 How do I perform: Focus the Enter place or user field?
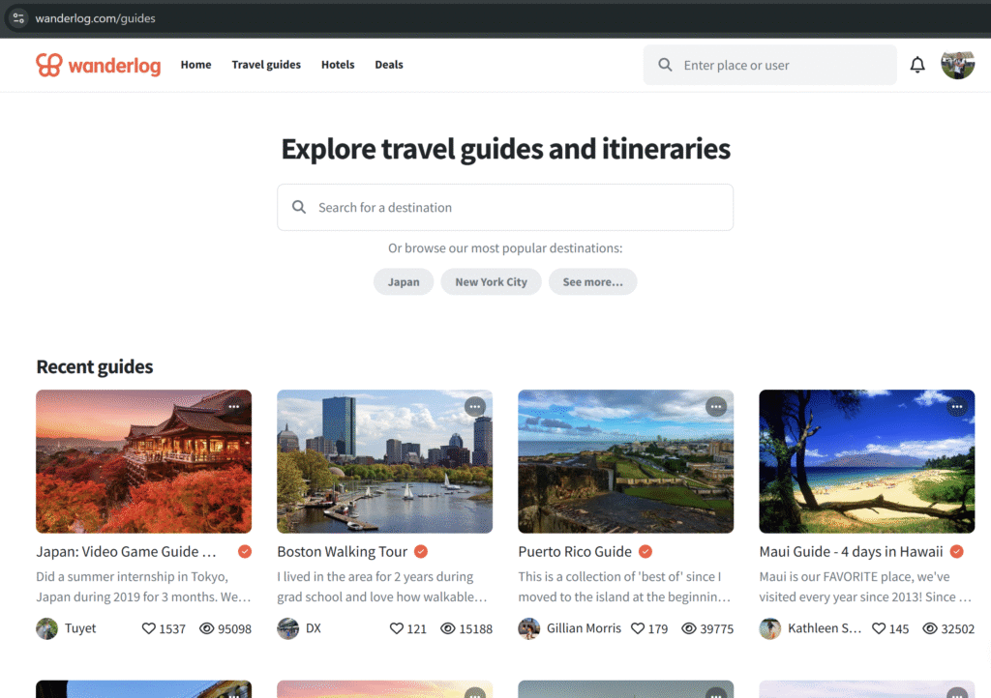click(x=769, y=65)
